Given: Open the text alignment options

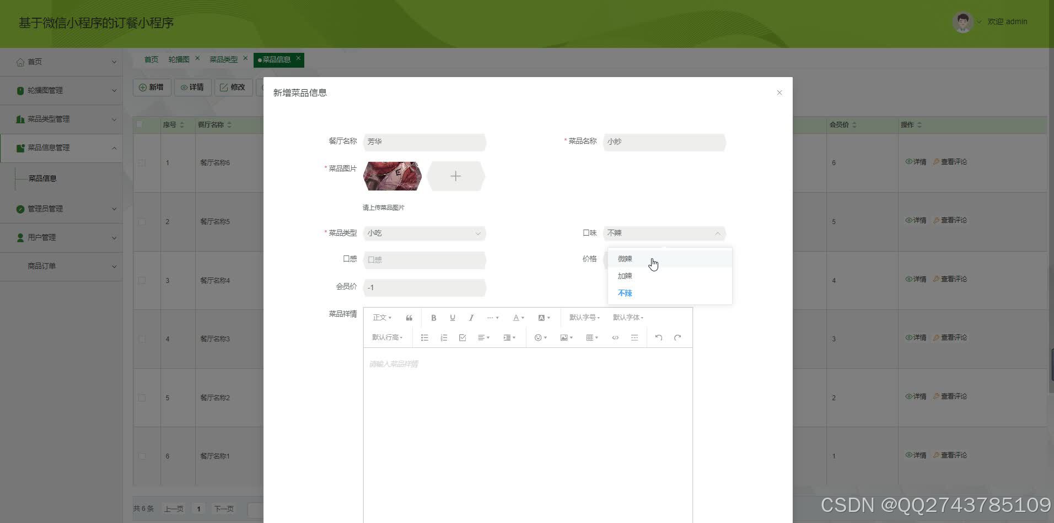Looking at the screenshot, I should [483, 337].
